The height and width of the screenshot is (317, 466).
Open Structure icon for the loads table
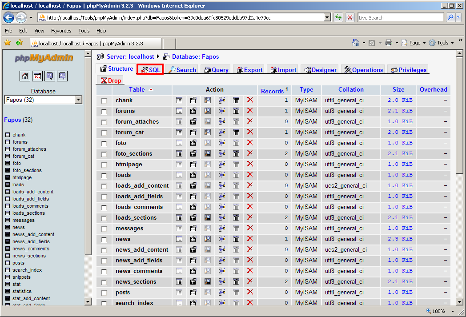point(193,175)
